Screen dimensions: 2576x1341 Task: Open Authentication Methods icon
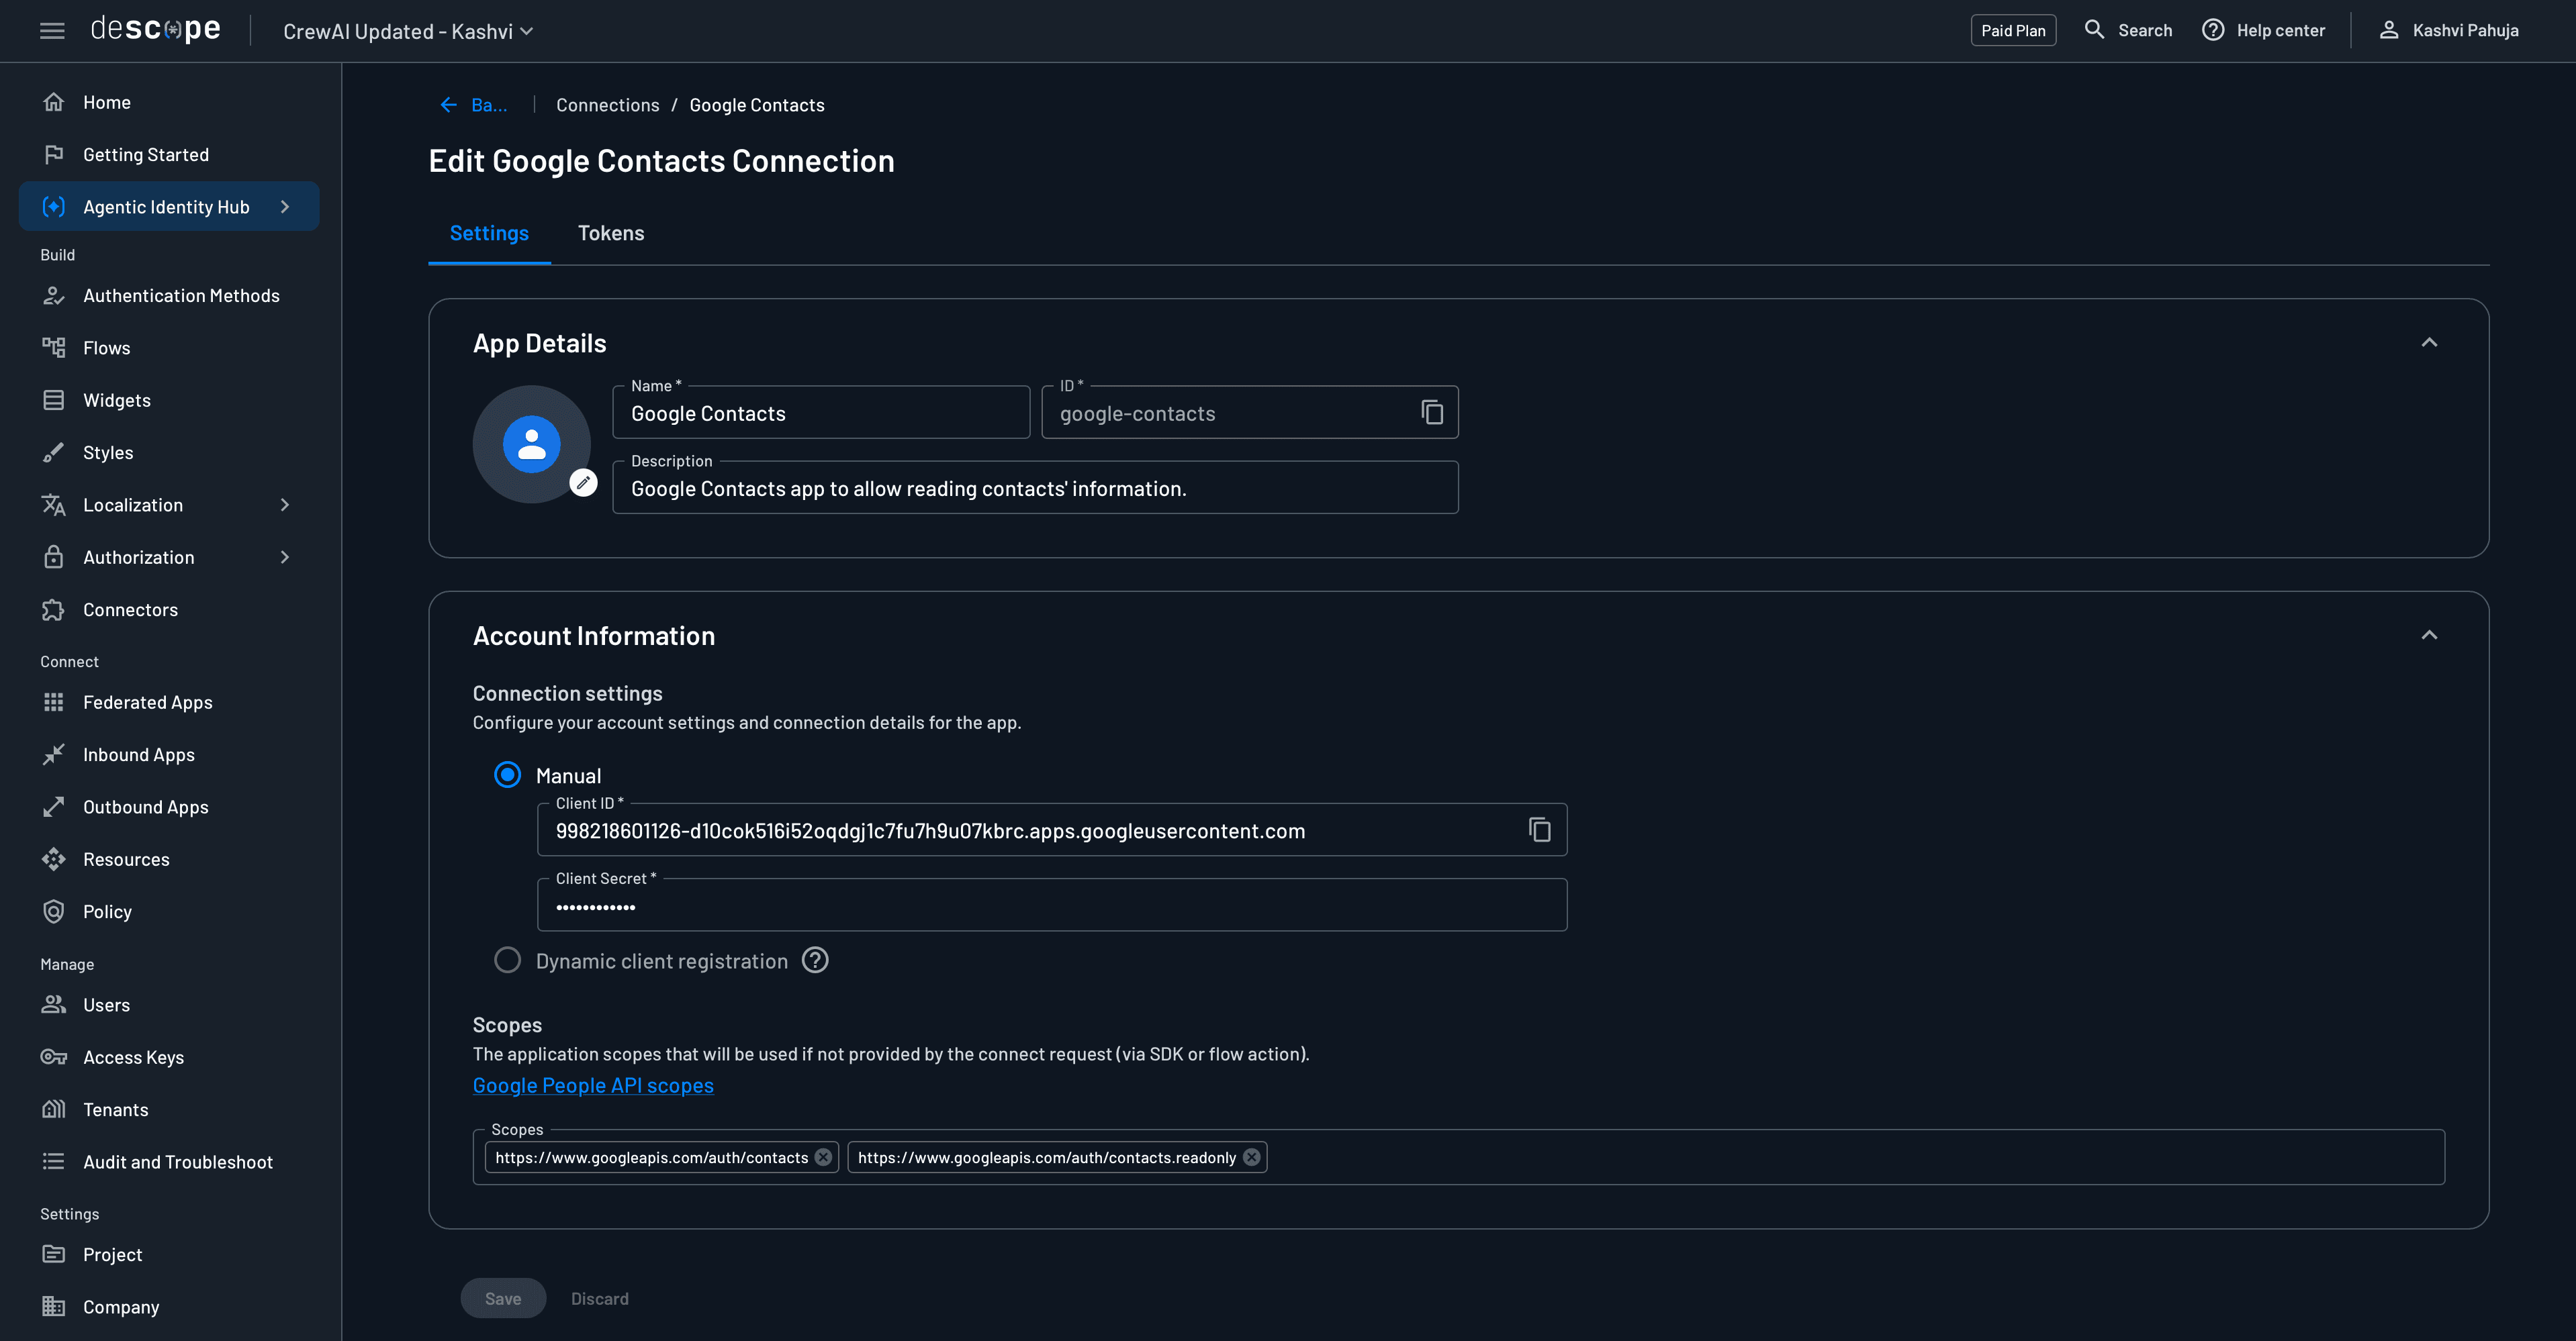coord(54,296)
